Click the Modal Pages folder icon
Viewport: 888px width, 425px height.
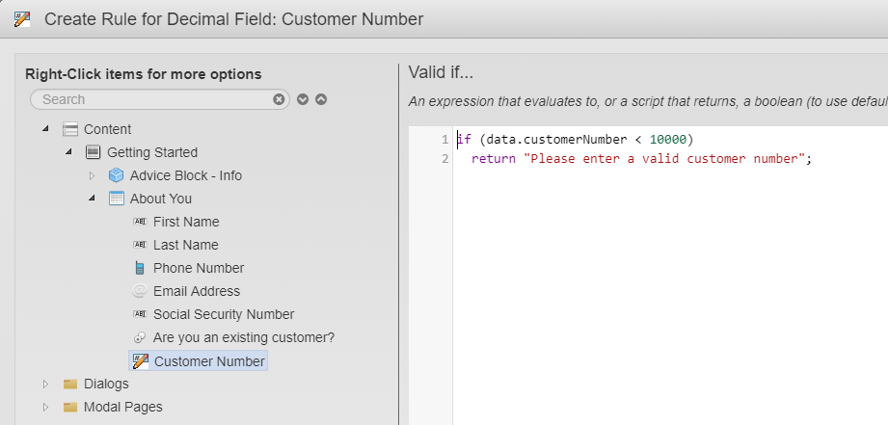[x=70, y=407]
